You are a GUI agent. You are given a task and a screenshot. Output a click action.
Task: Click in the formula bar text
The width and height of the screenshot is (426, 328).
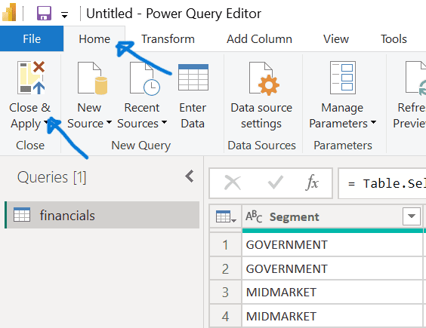click(x=382, y=183)
